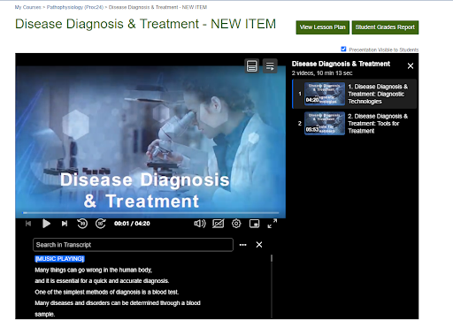This screenshot has width=453, height=328.
Task: Open transcript more options menu
Action: (x=242, y=245)
